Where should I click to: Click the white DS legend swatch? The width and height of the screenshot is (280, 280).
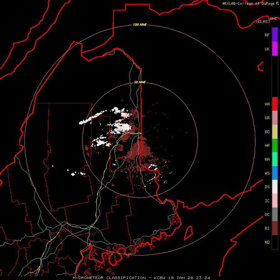coord(275,187)
